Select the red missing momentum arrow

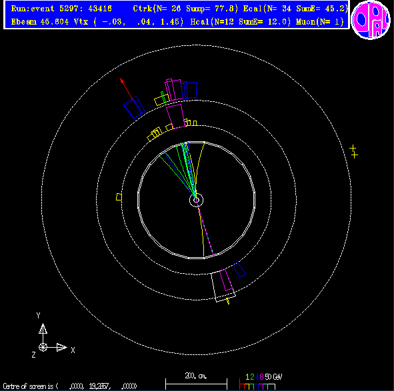pyautogui.click(x=127, y=89)
